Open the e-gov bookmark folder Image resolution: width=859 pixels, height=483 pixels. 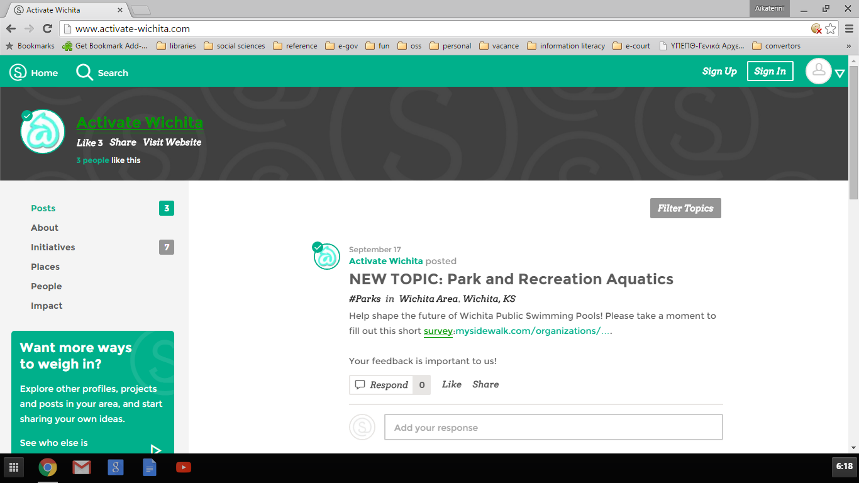[341, 46]
